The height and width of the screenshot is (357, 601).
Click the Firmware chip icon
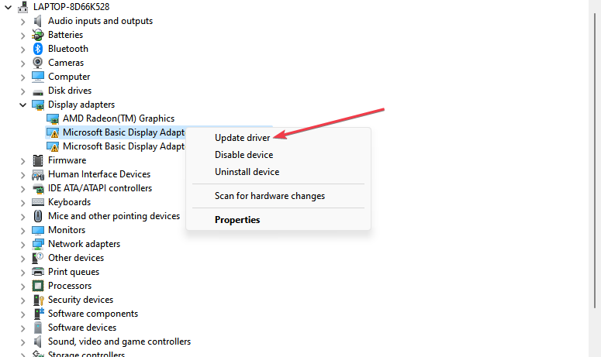click(37, 160)
